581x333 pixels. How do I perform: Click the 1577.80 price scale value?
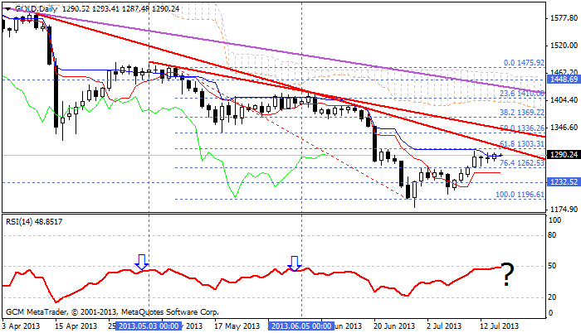point(564,18)
